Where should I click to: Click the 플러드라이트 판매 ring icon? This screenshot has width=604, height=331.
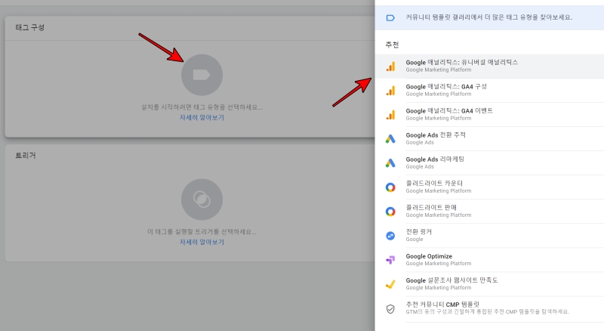390,212
